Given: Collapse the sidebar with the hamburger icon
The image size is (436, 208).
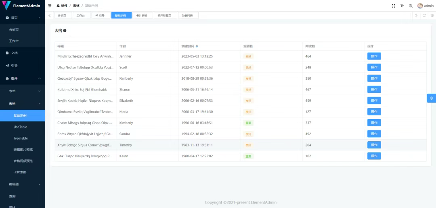Looking at the screenshot, I should click(x=50, y=6).
